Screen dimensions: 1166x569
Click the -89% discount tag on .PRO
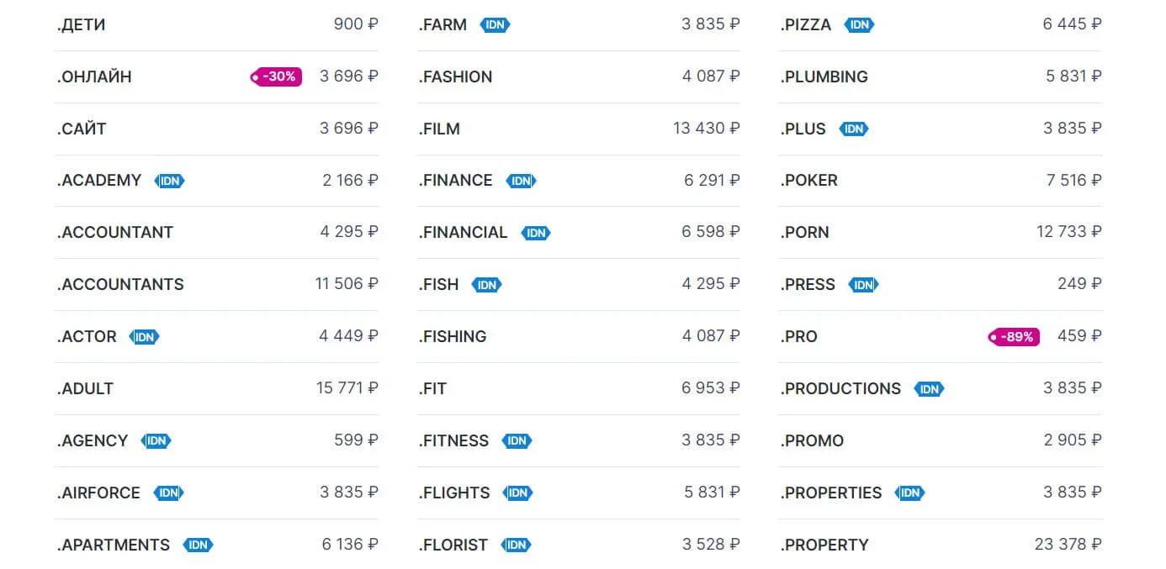pos(1015,337)
